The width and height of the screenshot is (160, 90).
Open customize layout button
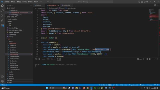tap(147, 2)
